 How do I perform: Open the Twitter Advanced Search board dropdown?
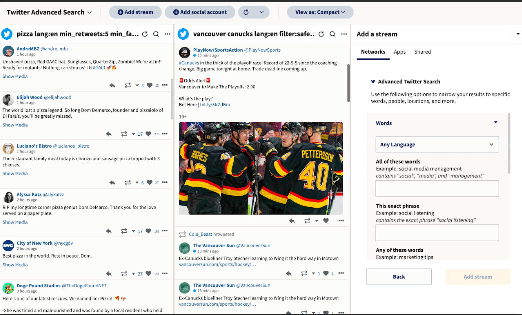[x=49, y=12]
